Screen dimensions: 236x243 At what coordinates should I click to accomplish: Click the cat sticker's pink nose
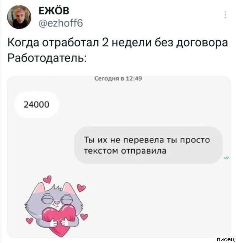coord(57,203)
